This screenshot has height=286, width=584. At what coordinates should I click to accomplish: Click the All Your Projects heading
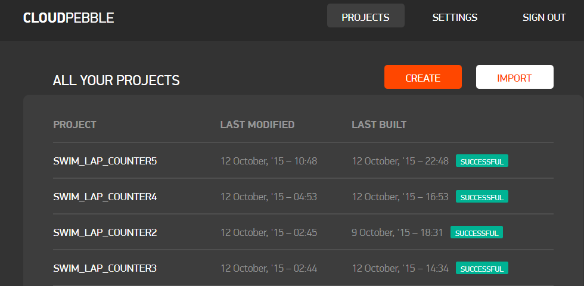click(x=116, y=80)
